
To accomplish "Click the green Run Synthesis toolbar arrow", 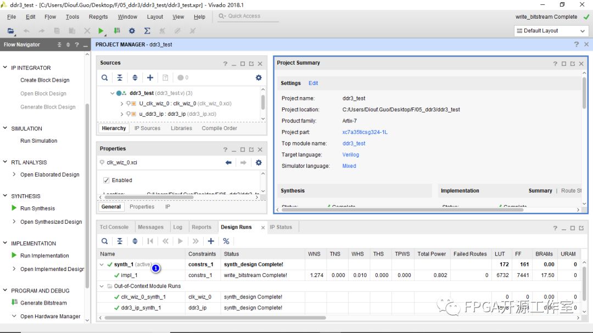I will coord(102,31).
